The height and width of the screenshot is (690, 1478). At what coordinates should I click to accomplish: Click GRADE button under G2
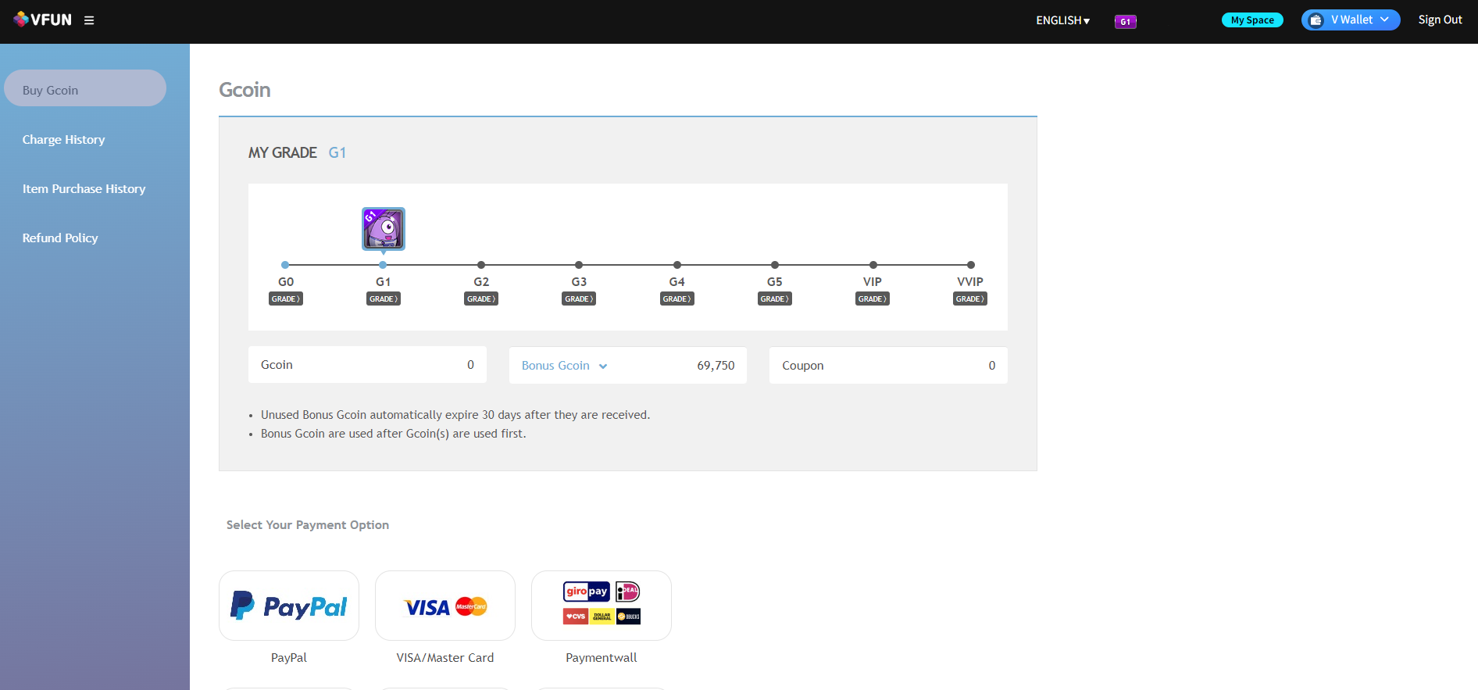(481, 299)
